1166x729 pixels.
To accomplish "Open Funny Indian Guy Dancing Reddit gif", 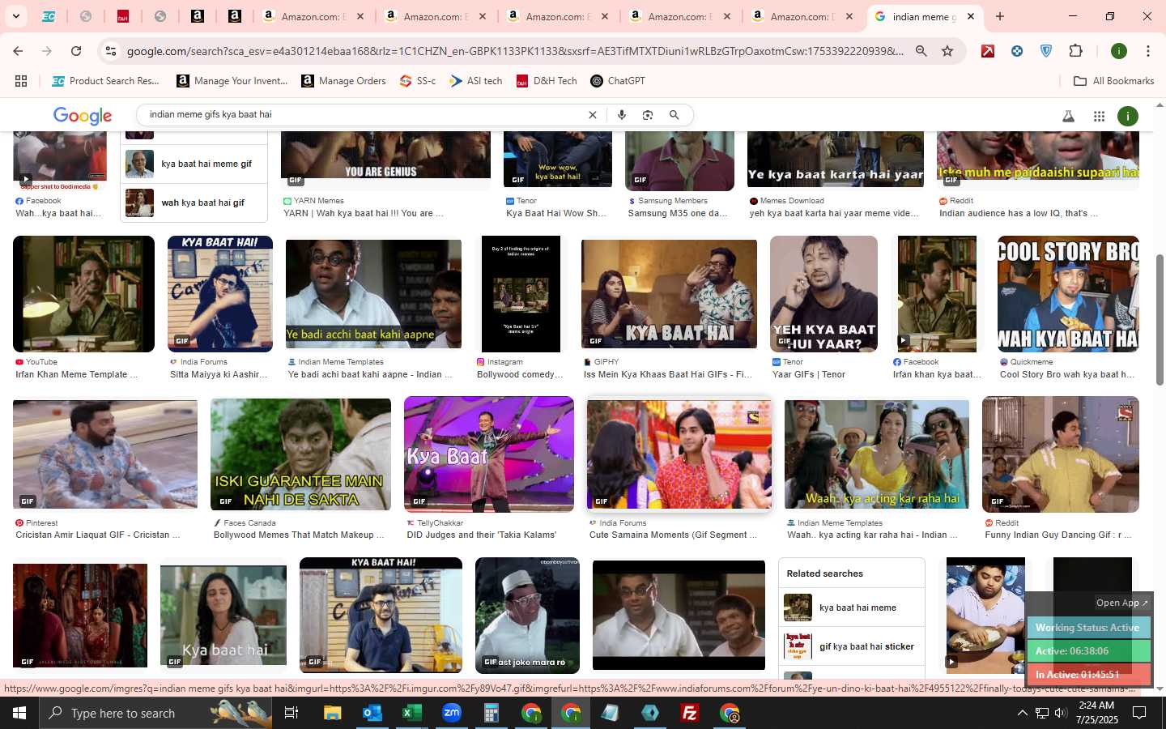I will point(1061,454).
